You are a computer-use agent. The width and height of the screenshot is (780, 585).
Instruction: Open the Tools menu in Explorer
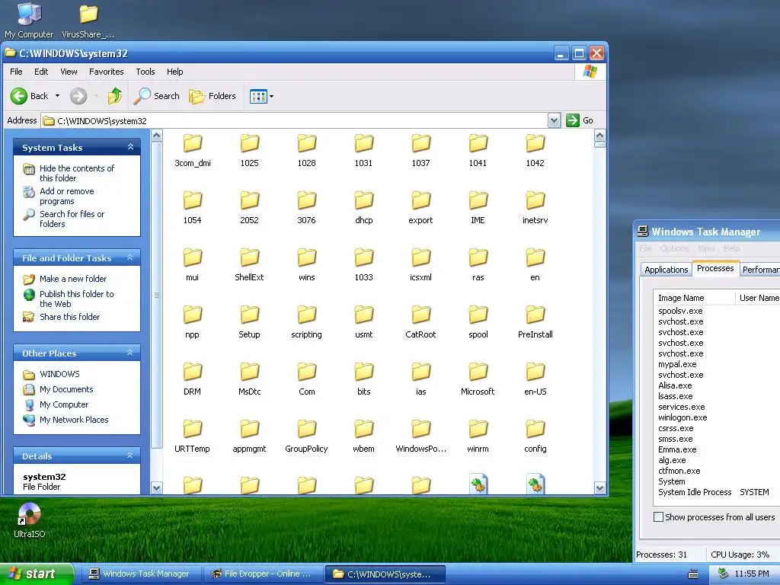145,72
